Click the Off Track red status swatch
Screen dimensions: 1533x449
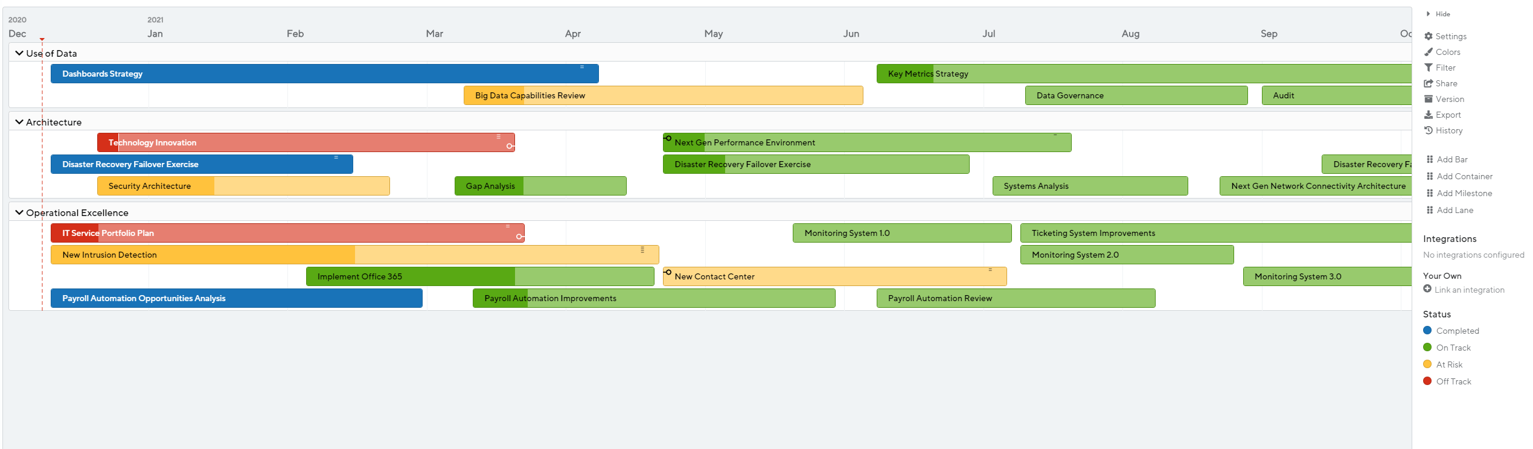click(x=1427, y=381)
